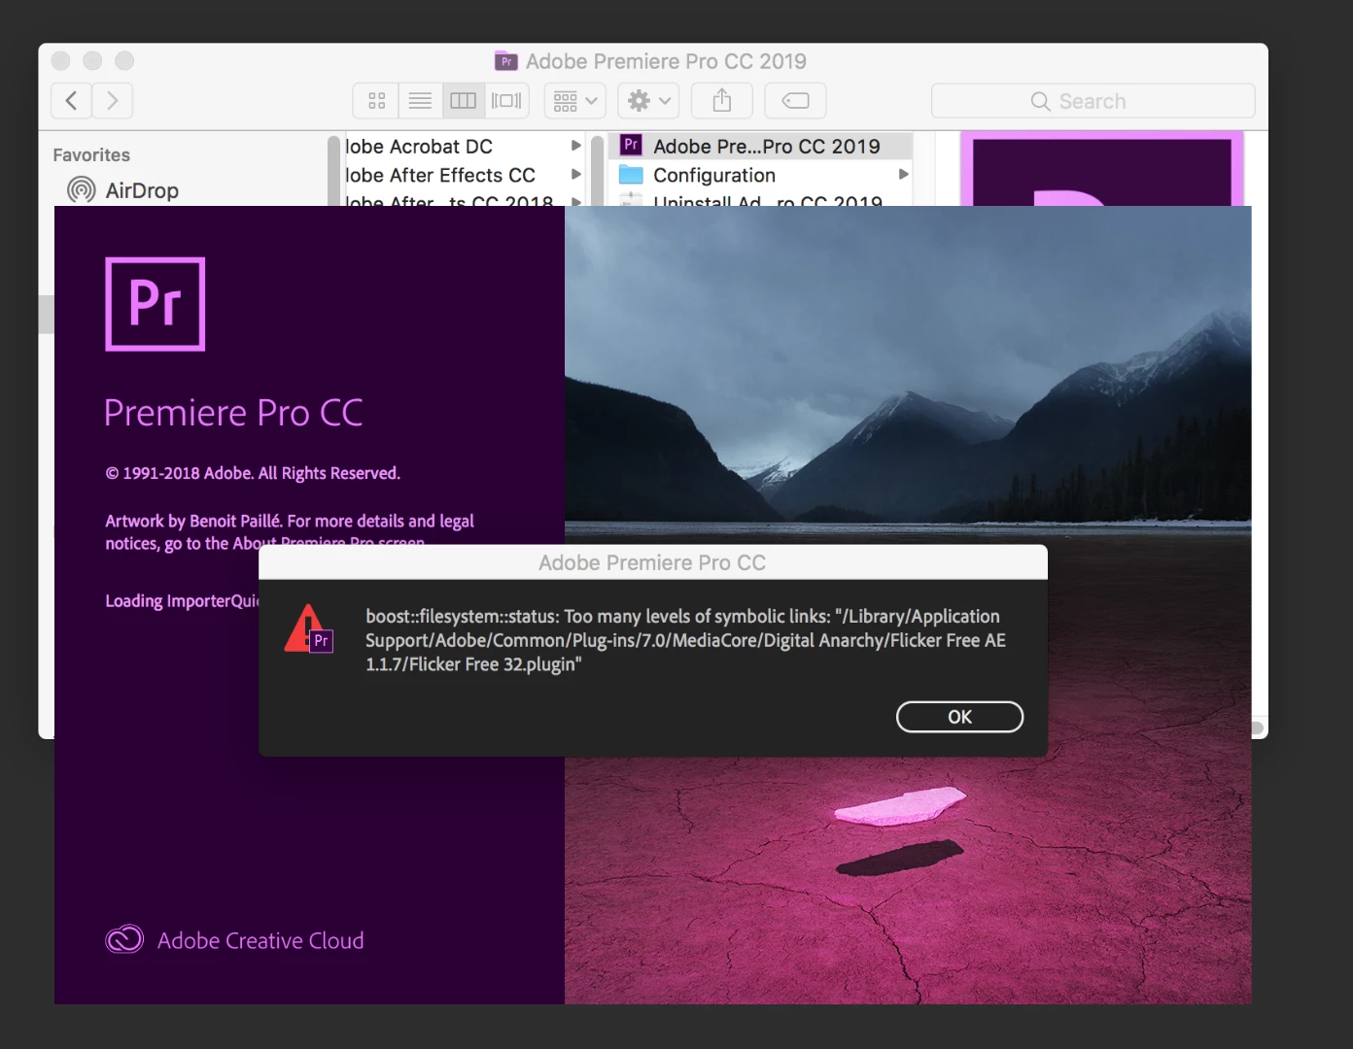Click the Finder window title proxy icon
This screenshot has width=1353, height=1049.
(x=506, y=61)
